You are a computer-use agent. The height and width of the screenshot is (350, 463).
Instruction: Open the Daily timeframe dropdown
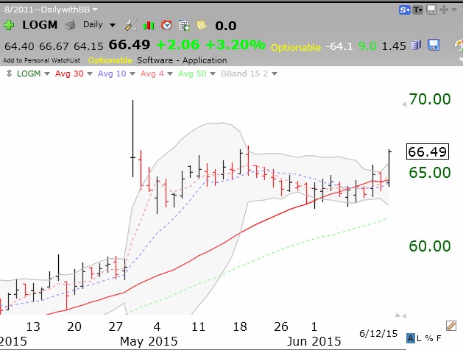(x=97, y=24)
